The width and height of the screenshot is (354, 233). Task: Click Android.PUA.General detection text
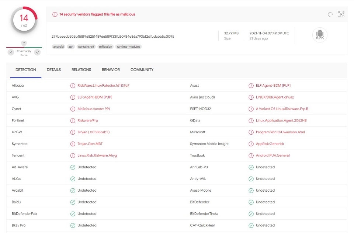pos(273,155)
